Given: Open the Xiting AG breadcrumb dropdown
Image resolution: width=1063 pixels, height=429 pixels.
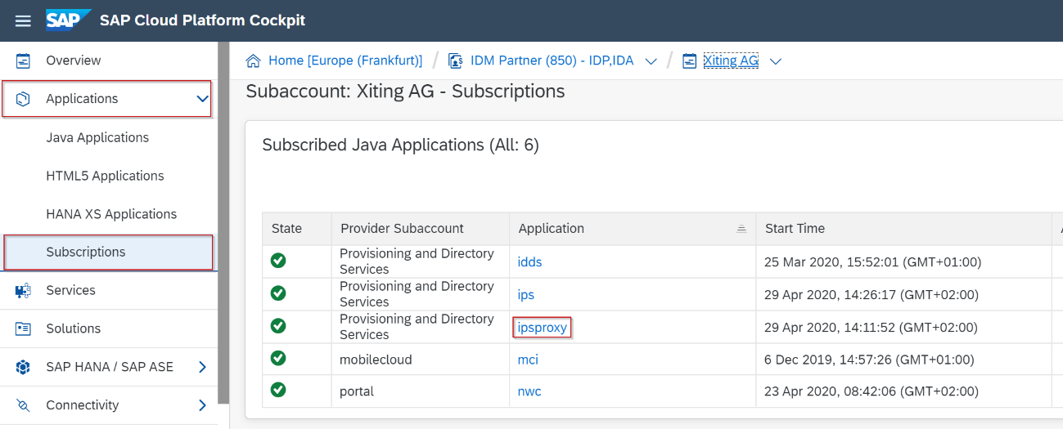Looking at the screenshot, I should [776, 61].
